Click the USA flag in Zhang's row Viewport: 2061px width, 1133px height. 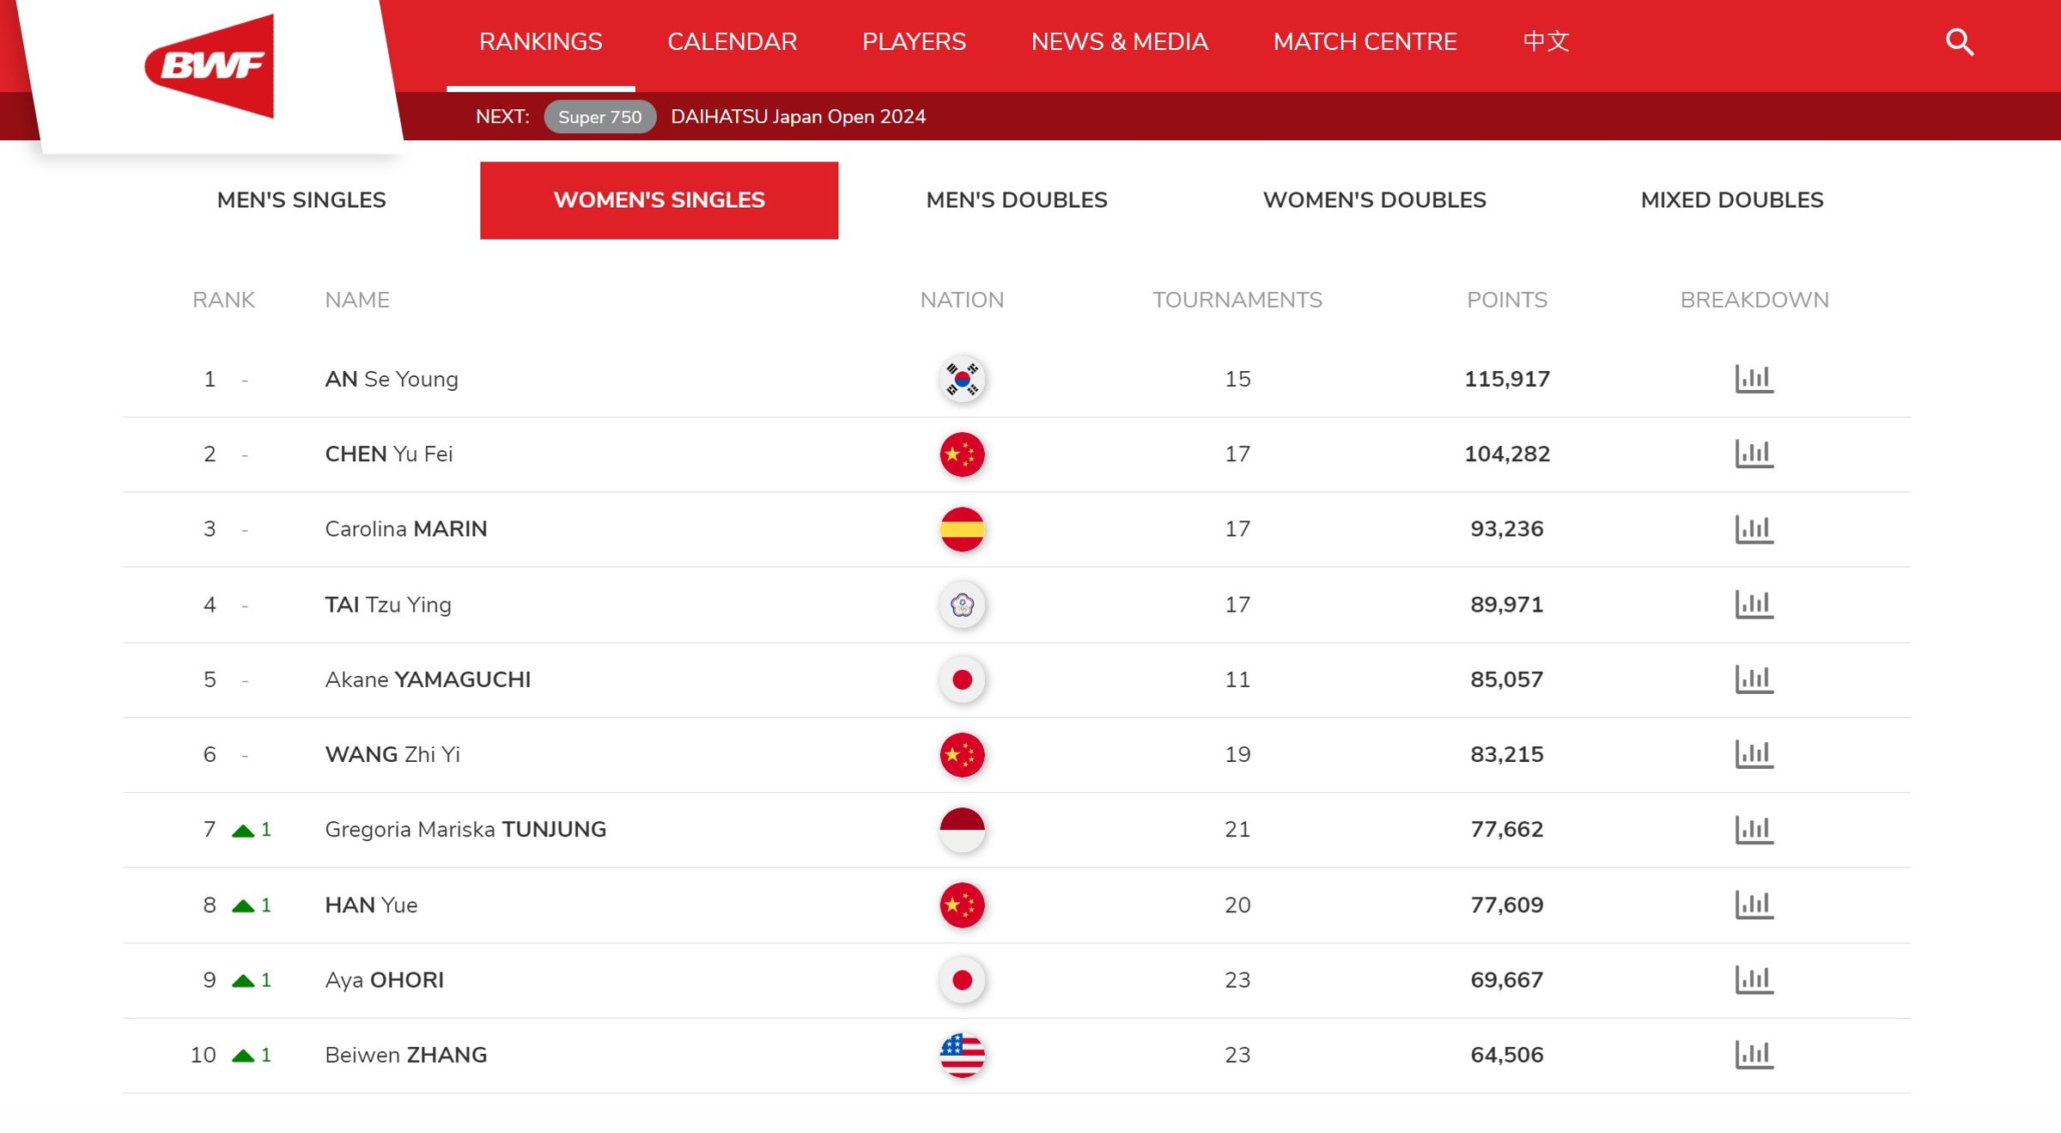tap(962, 1055)
